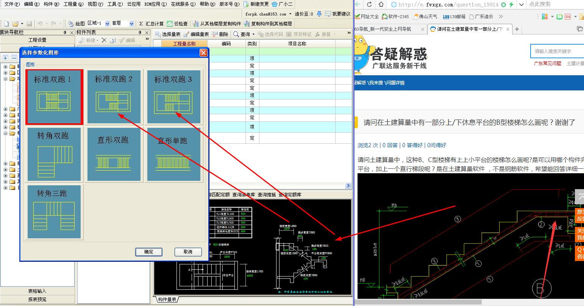Click 取消 to cancel dialog
This screenshot has height=306, width=584.
click(188, 252)
